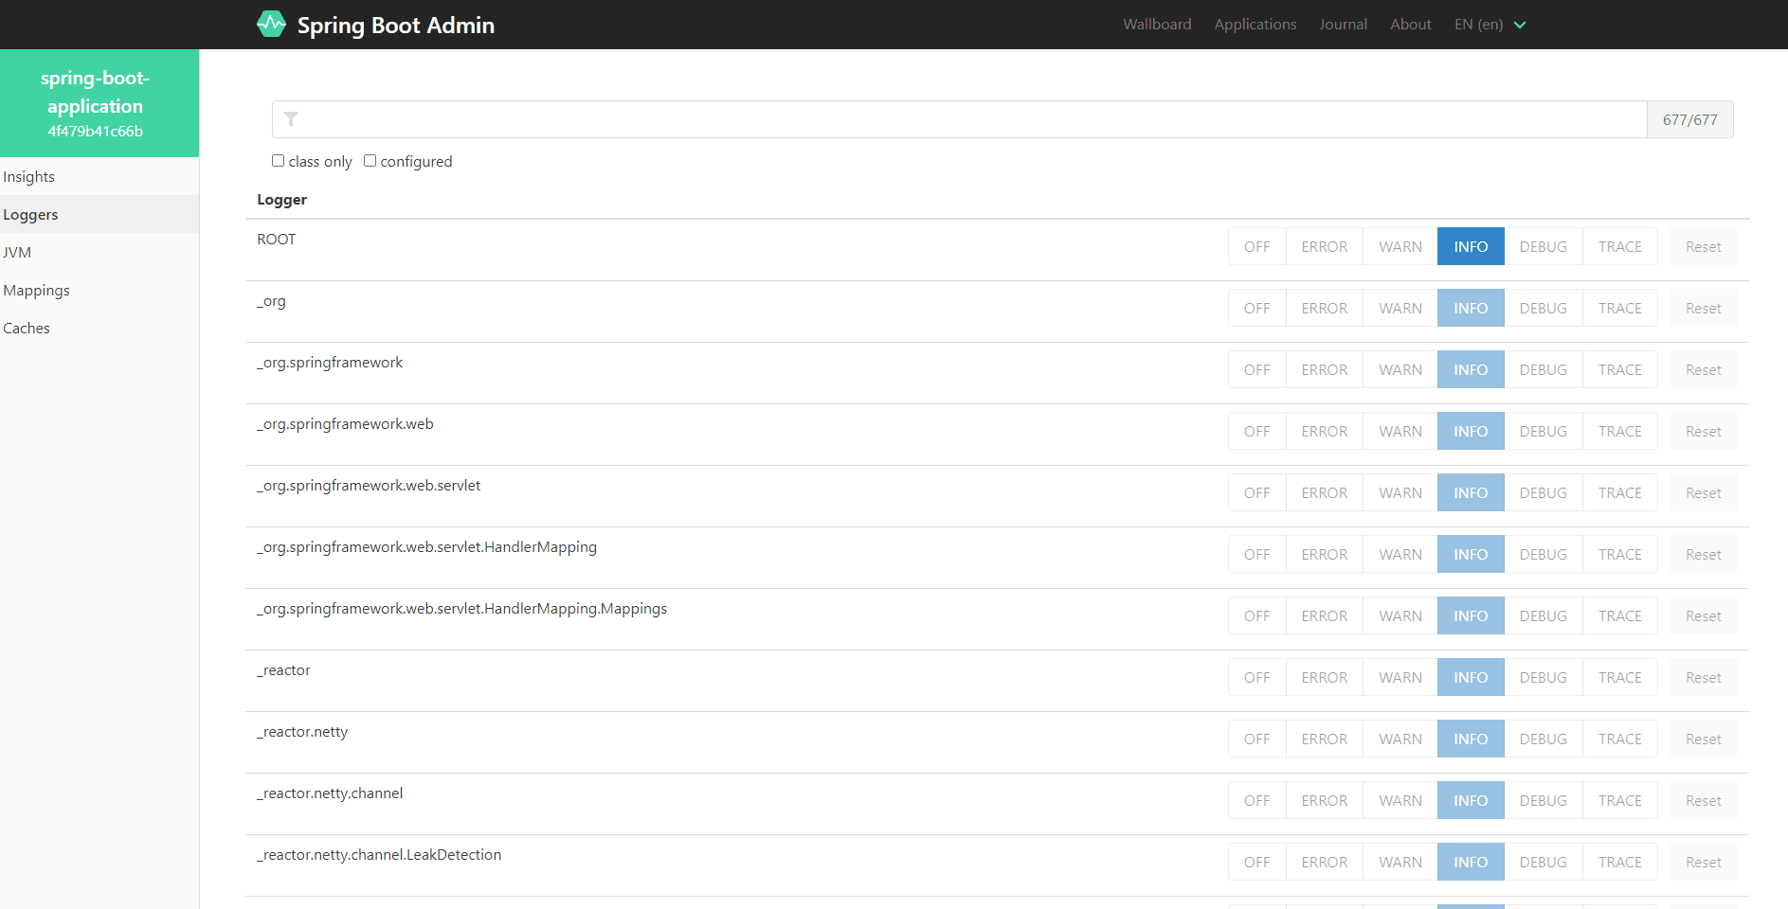Enable the class only checkbox
This screenshot has height=909, width=1788.
[x=279, y=161]
